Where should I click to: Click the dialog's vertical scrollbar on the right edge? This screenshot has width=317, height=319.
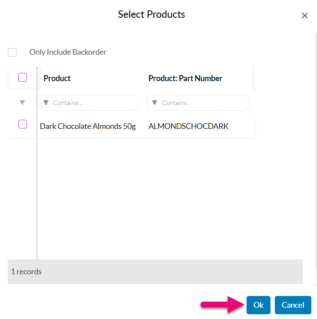pos(316,160)
